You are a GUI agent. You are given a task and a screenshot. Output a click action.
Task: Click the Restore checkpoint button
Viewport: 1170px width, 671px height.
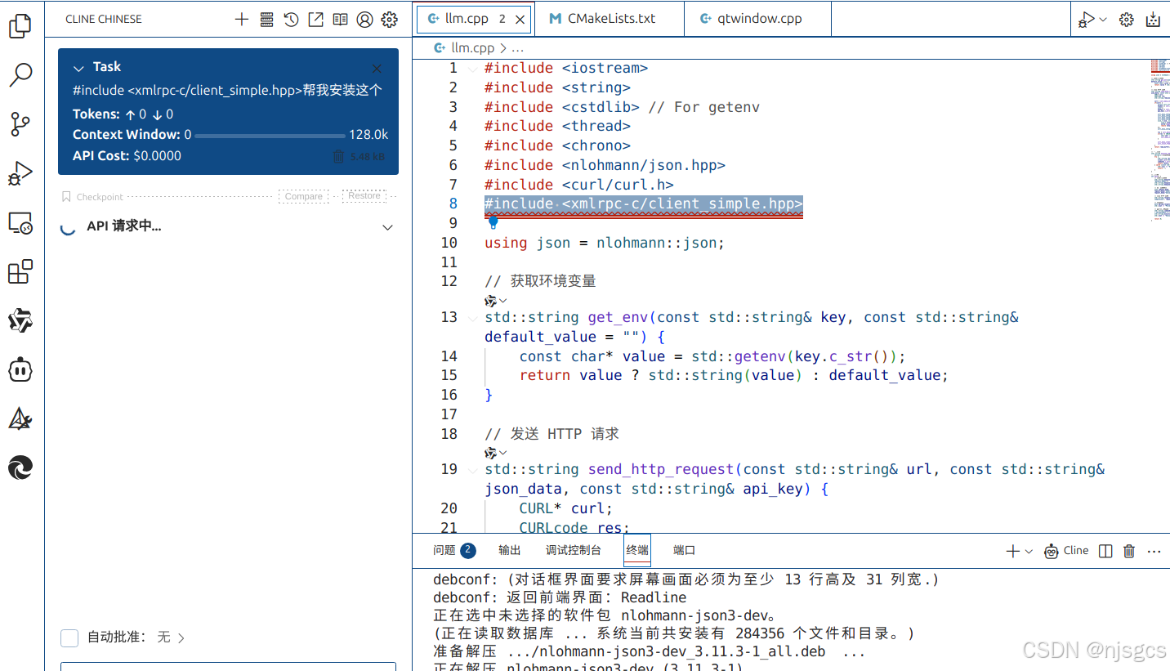pyautogui.click(x=364, y=196)
